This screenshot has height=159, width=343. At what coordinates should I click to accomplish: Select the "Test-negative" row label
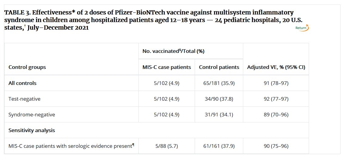(24, 99)
